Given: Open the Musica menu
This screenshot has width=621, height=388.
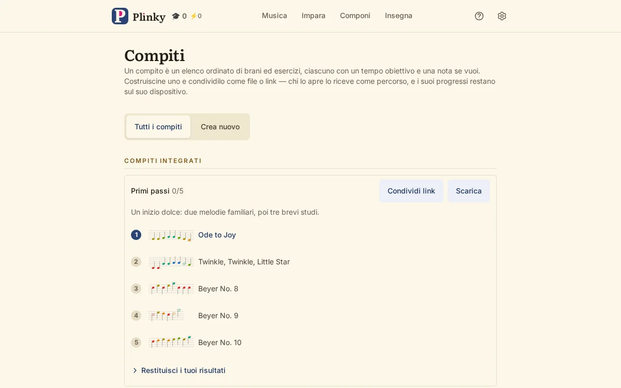Looking at the screenshot, I should click(274, 16).
